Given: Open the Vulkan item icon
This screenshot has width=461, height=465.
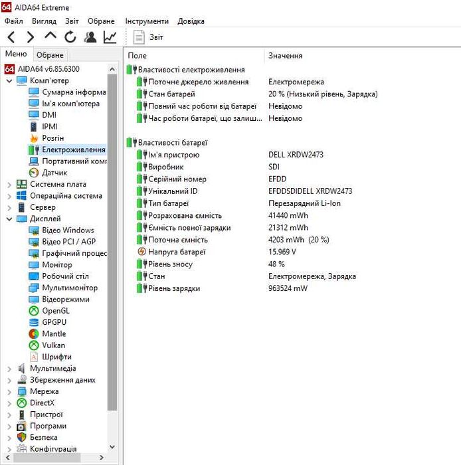Looking at the screenshot, I should point(34,345).
